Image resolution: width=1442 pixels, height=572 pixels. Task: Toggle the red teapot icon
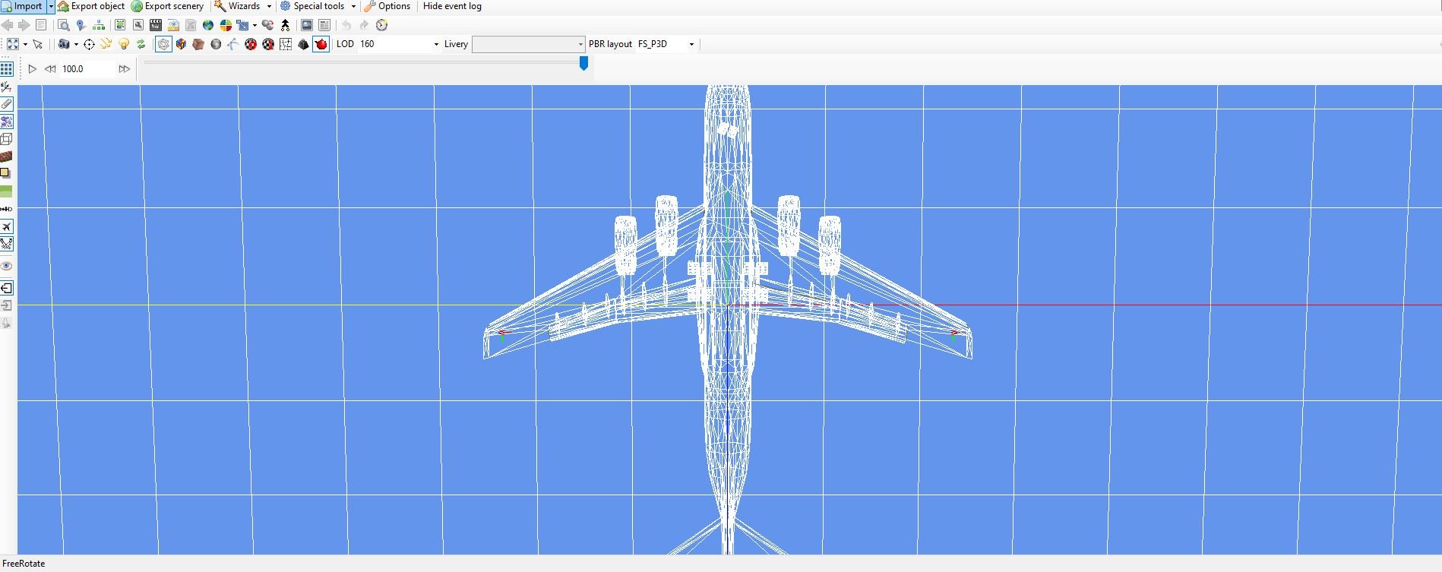coord(321,44)
